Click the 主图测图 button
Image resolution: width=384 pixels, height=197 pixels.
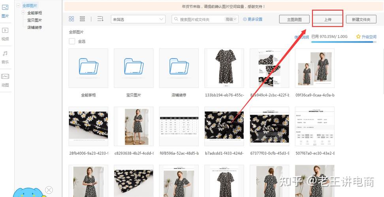pyautogui.click(x=294, y=19)
